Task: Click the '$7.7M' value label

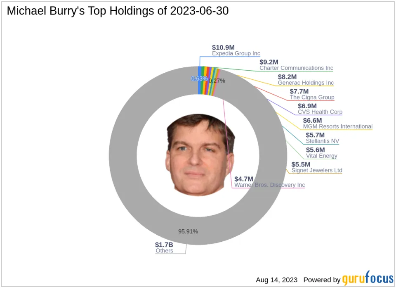Action: point(299,91)
